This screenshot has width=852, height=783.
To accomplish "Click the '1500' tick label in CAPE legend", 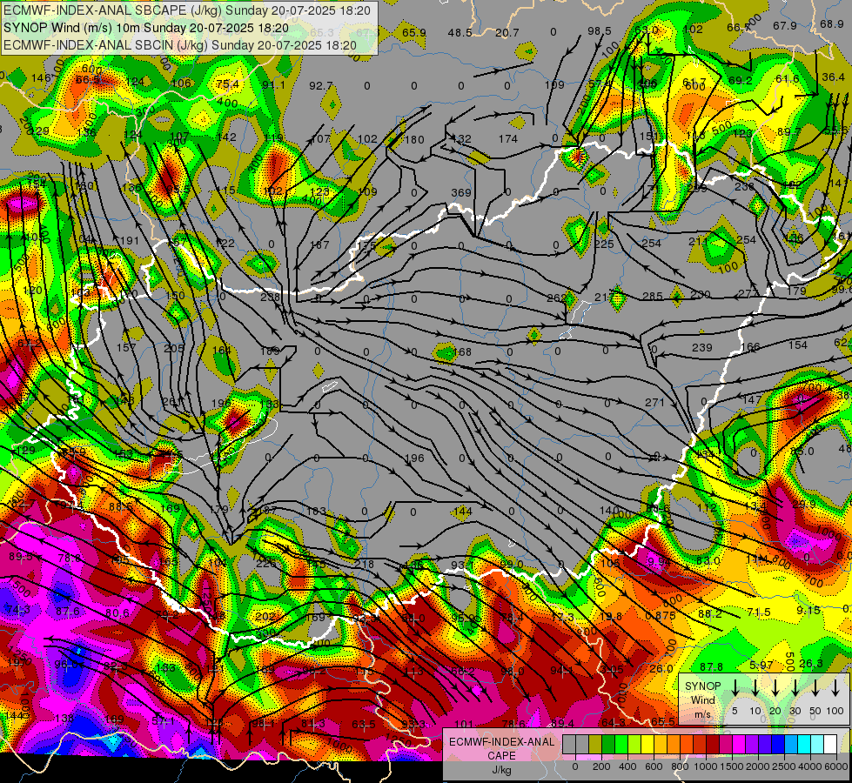I will coord(732,766).
